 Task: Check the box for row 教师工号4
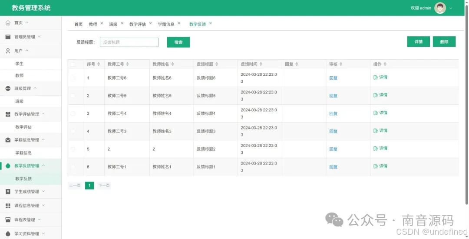(x=73, y=113)
